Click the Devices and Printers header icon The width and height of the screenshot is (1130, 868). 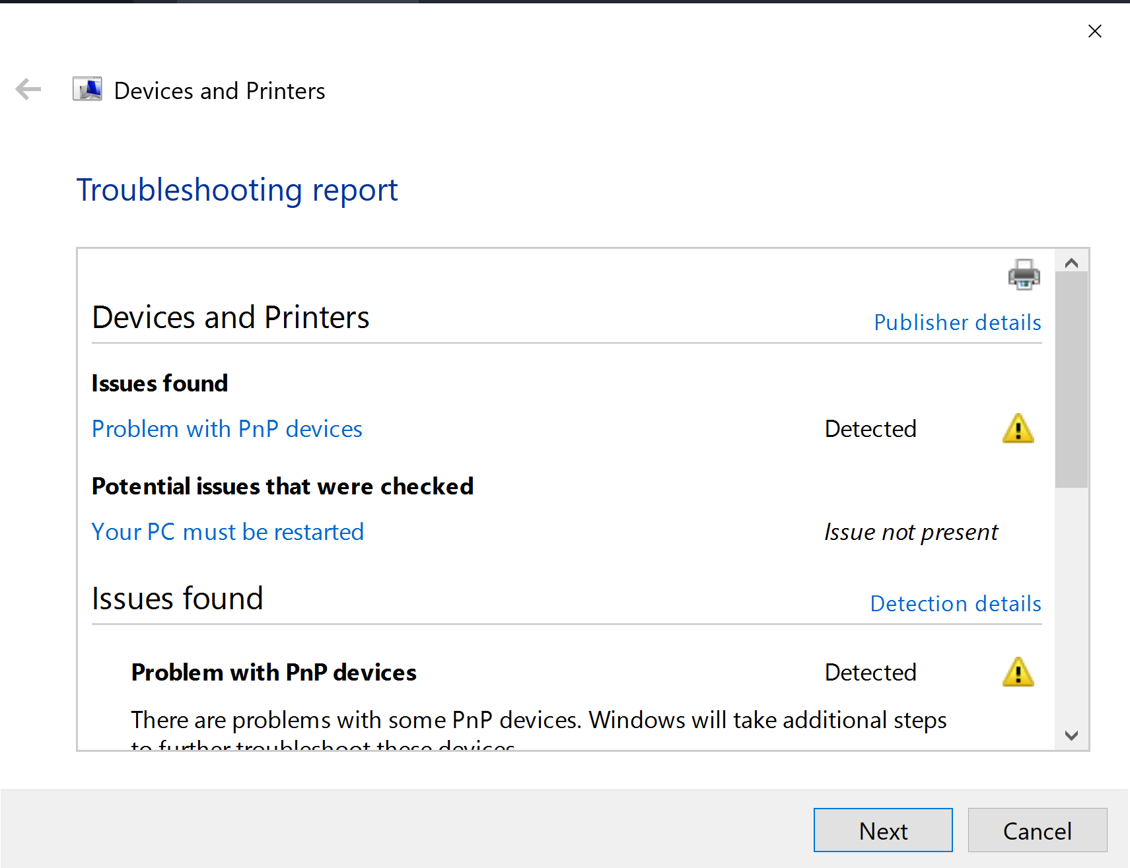(87, 89)
